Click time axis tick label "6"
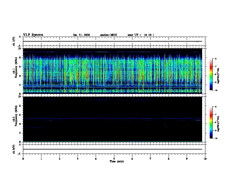Image resolution: width=231 pixels, height=178 pixels. [132, 159]
